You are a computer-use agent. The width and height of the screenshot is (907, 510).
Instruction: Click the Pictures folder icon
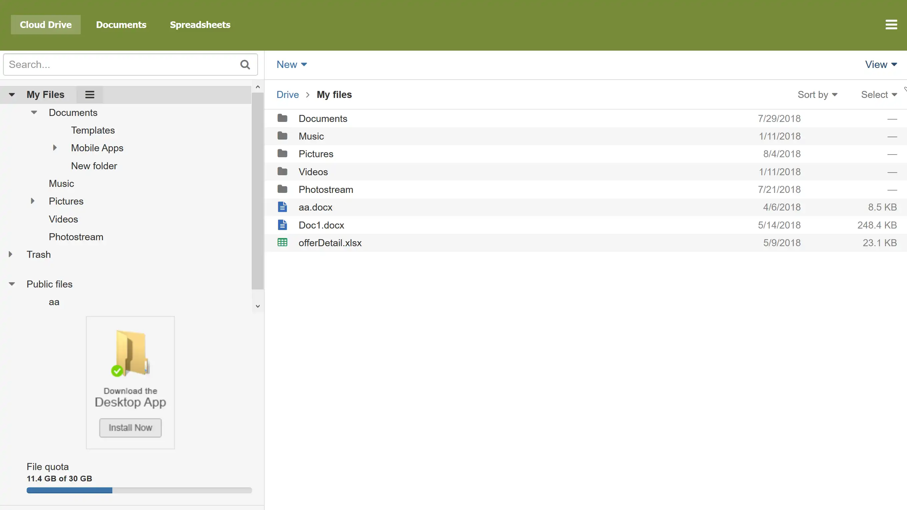pyautogui.click(x=282, y=154)
